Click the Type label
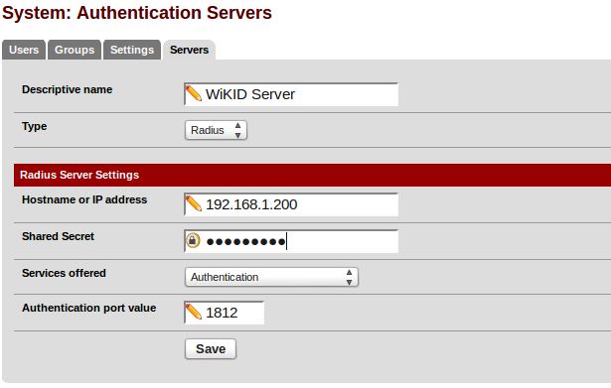This screenshot has height=388, width=611. point(35,126)
